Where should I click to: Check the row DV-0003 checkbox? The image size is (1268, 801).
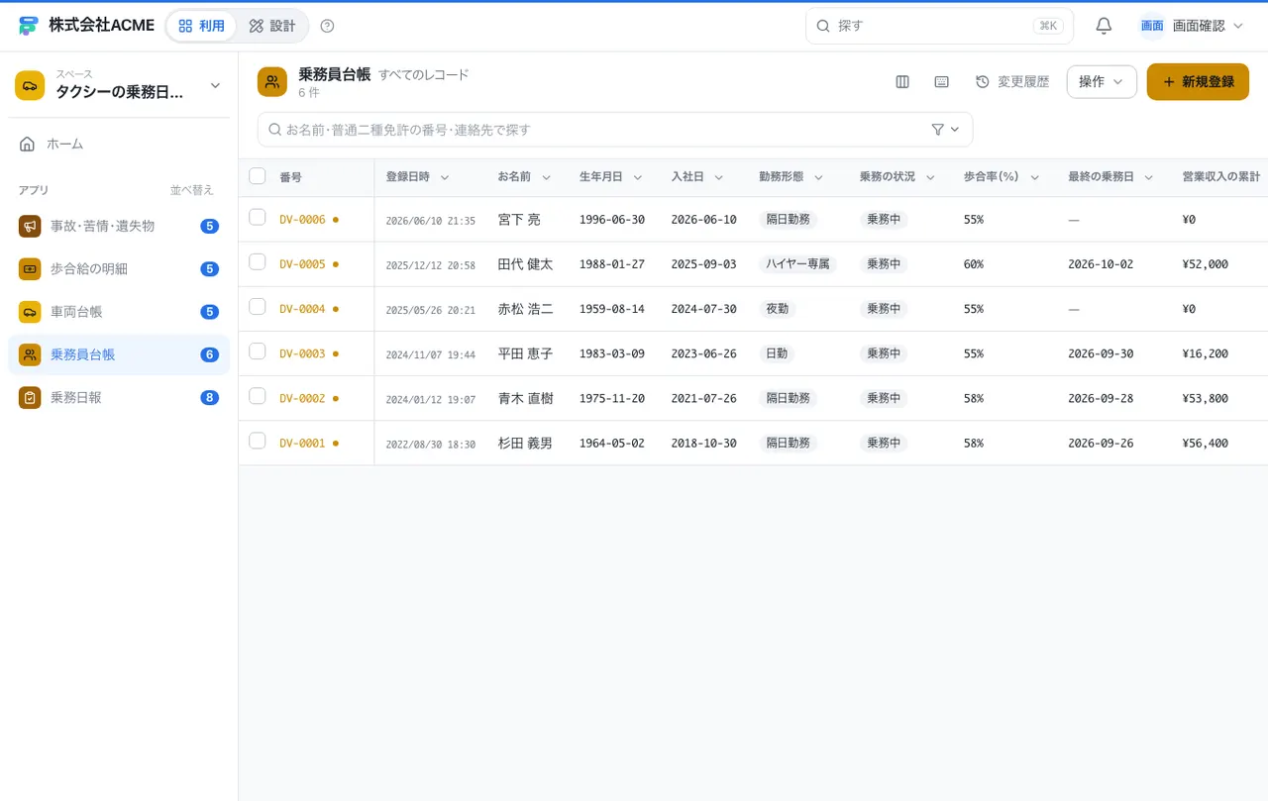point(258,350)
